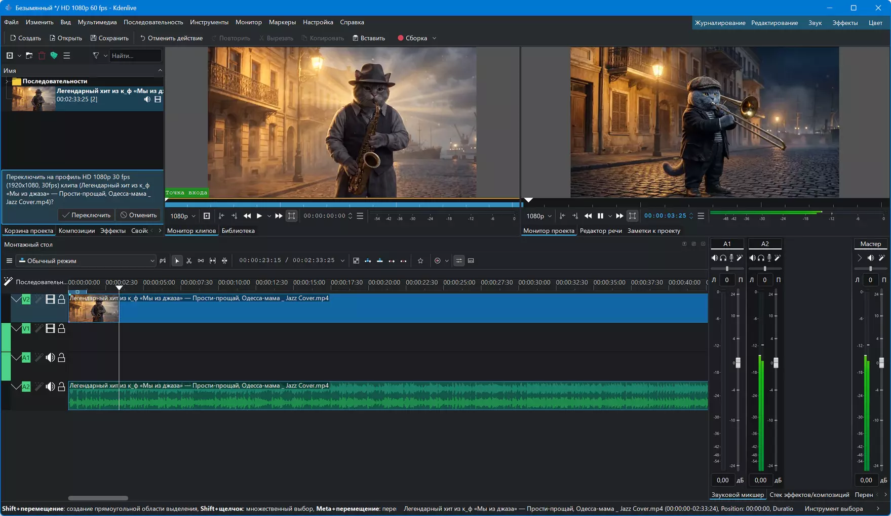
Task: Open the tags panel in the project bin
Action: pos(54,56)
